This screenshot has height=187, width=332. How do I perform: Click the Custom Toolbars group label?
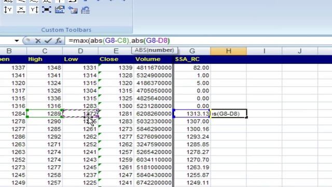66,30
